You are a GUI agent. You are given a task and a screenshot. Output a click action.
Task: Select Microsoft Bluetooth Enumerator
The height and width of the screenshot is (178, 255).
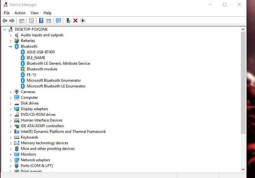point(54,80)
